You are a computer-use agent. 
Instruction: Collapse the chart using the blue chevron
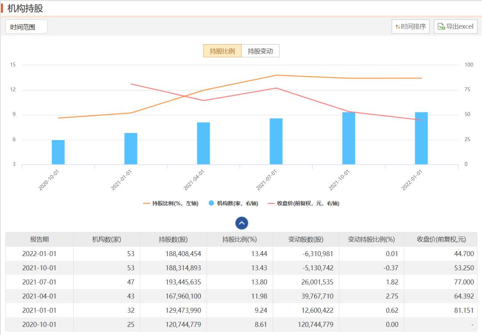241,223
